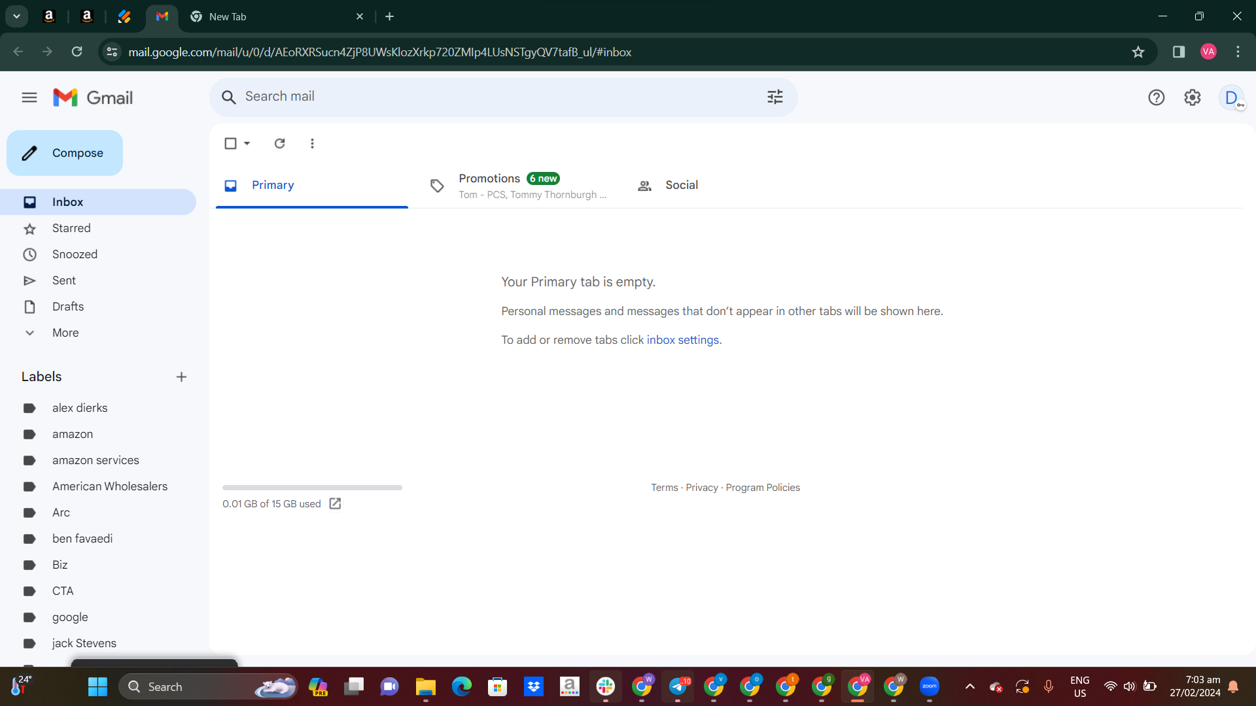The image size is (1256, 706).
Task: Switch to the Promotions tab
Action: click(518, 186)
